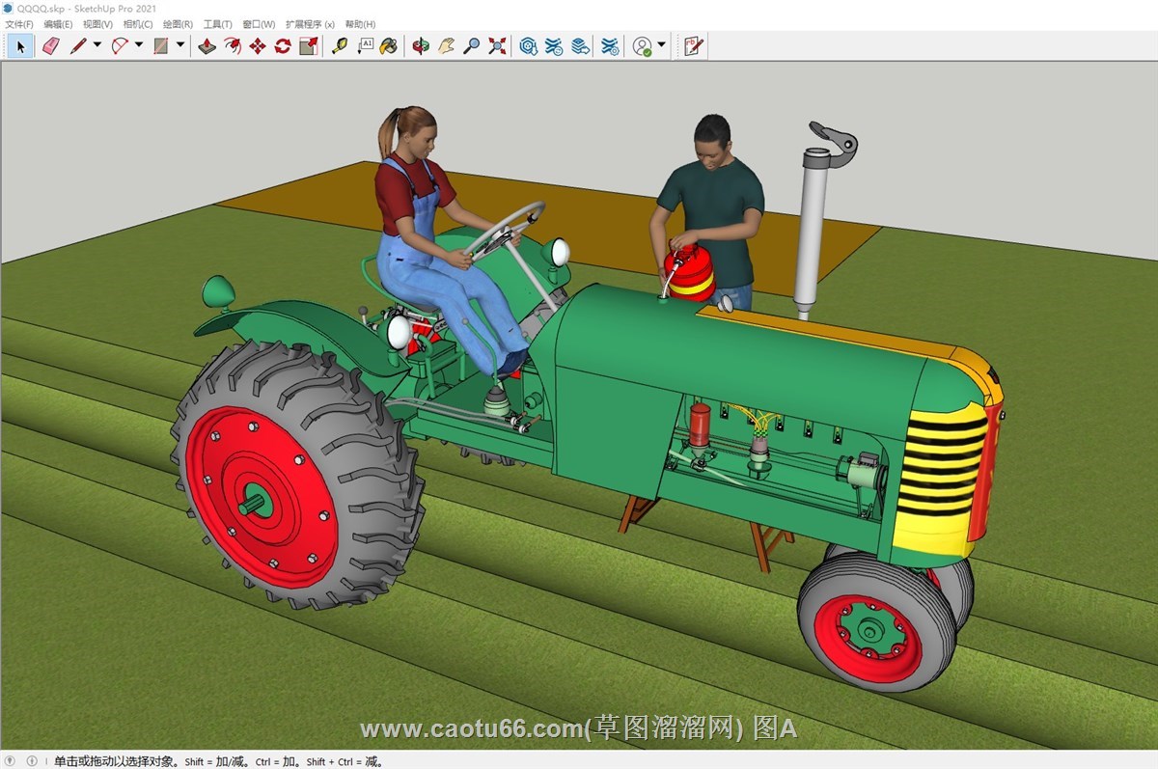The image size is (1158, 769).
Task: Open the 扩展程序 (x) menu
Action: click(x=310, y=24)
